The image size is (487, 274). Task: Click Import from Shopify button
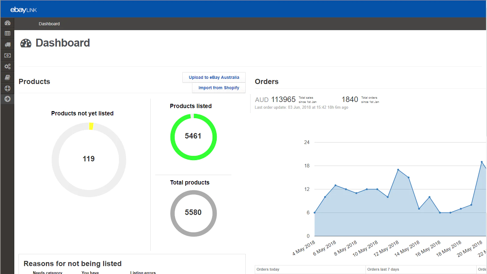click(219, 88)
